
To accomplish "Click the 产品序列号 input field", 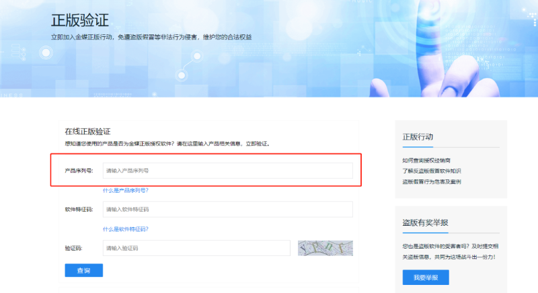I will tap(227, 171).
